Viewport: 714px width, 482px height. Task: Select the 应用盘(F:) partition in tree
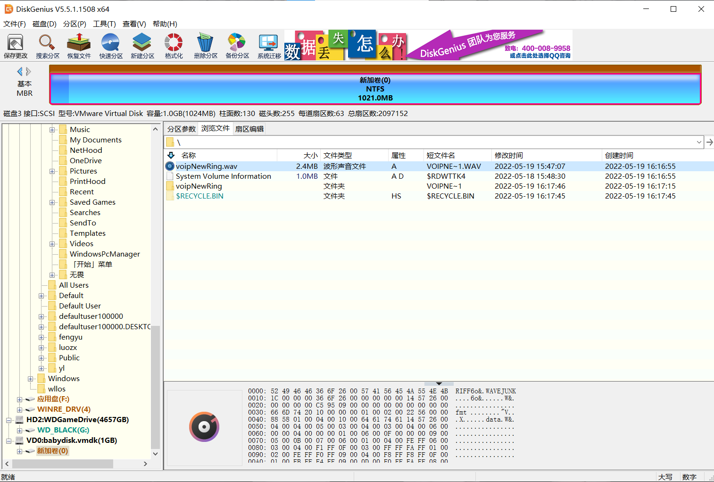click(x=53, y=399)
